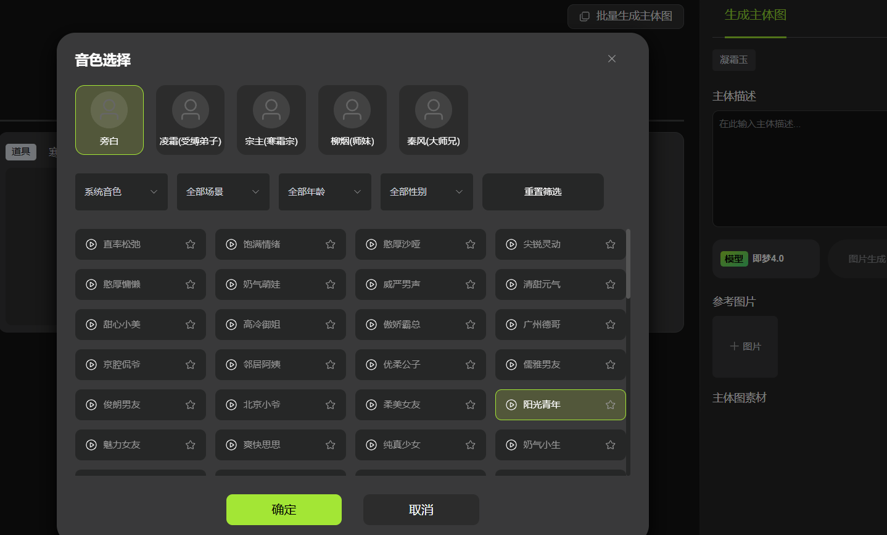Click the 主体描述 text input area
The width and height of the screenshot is (887, 535).
pos(799,168)
